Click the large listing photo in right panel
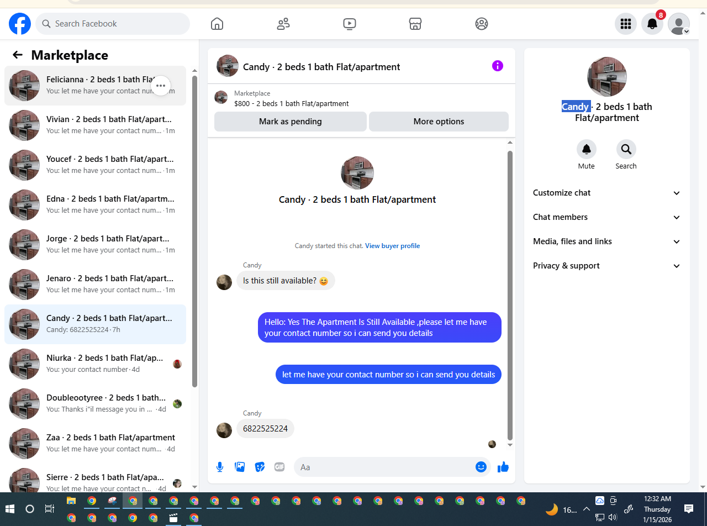Screen dimensions: 707x526 click(607, 77)
